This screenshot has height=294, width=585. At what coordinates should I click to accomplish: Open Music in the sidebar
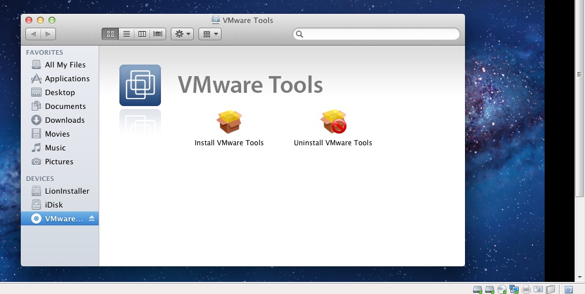click(59, 148)
